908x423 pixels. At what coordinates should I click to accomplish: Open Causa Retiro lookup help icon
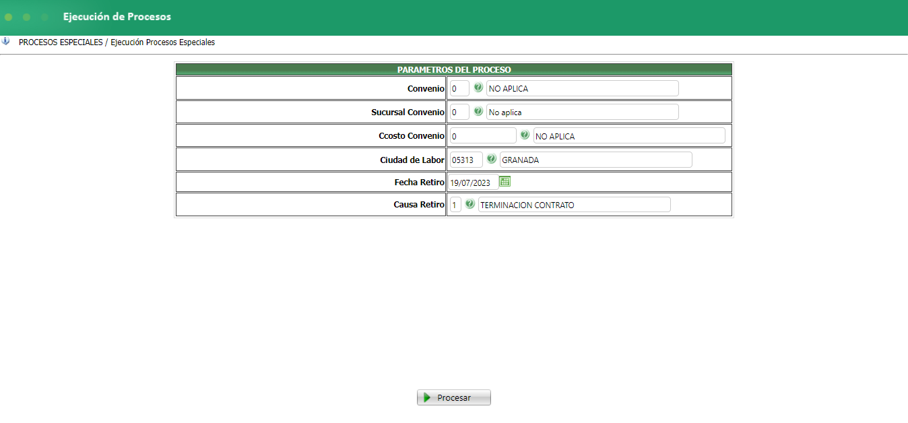[x=469, y=203]
